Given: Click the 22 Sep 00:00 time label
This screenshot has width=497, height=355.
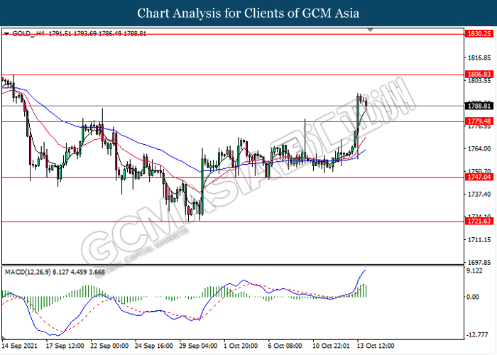Looking at the screenshot, I should click(109, 346).
